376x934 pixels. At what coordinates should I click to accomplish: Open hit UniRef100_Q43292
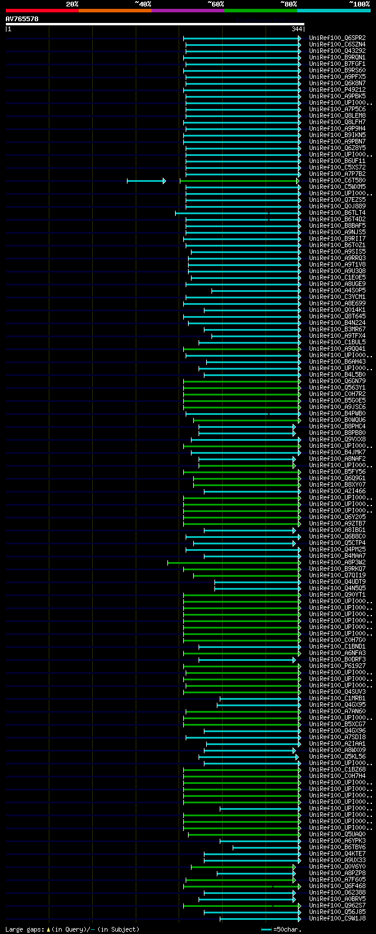click(337, 51)
